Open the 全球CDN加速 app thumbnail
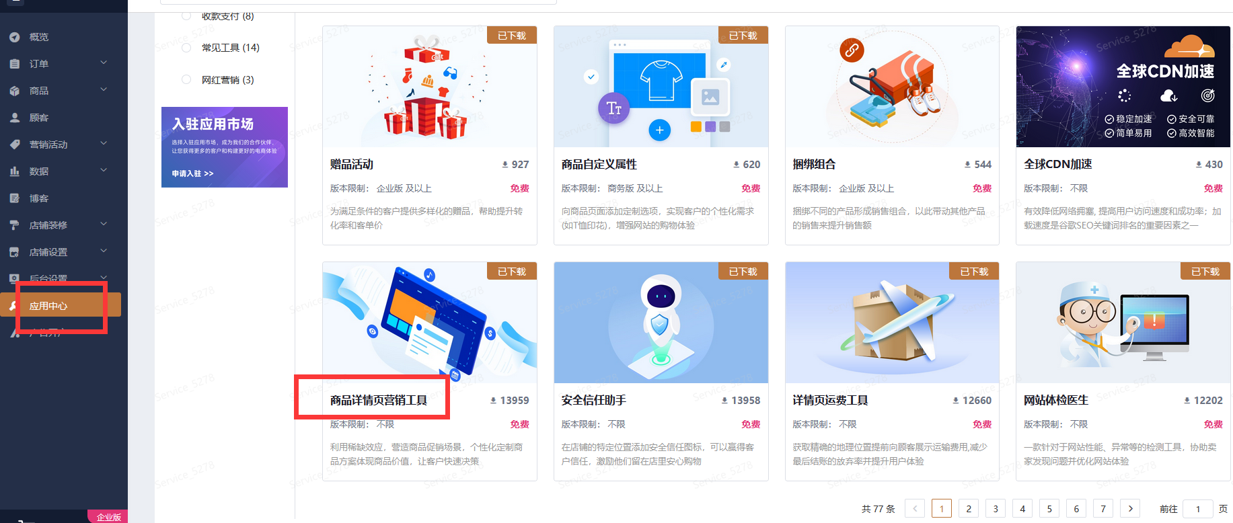The height and width of the screenshot is (523, 1233). pos(1123,87)
